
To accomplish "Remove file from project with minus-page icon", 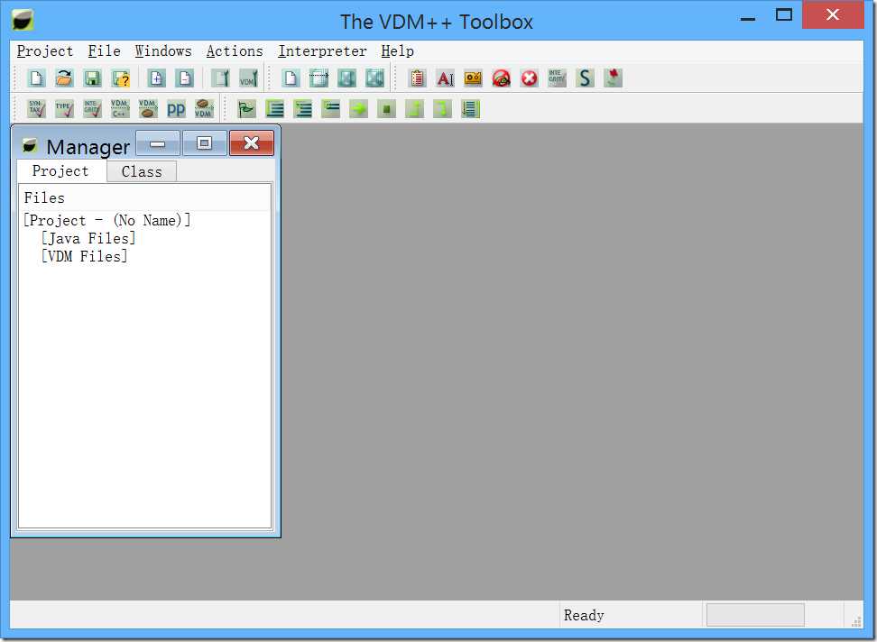I will [x=184, y=78].
